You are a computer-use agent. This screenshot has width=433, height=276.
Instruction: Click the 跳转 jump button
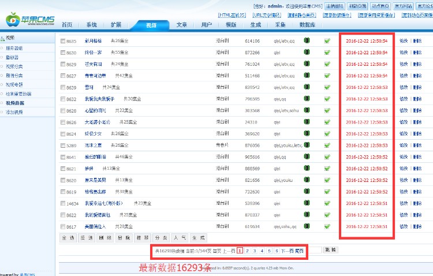click(x=331, y=250)
